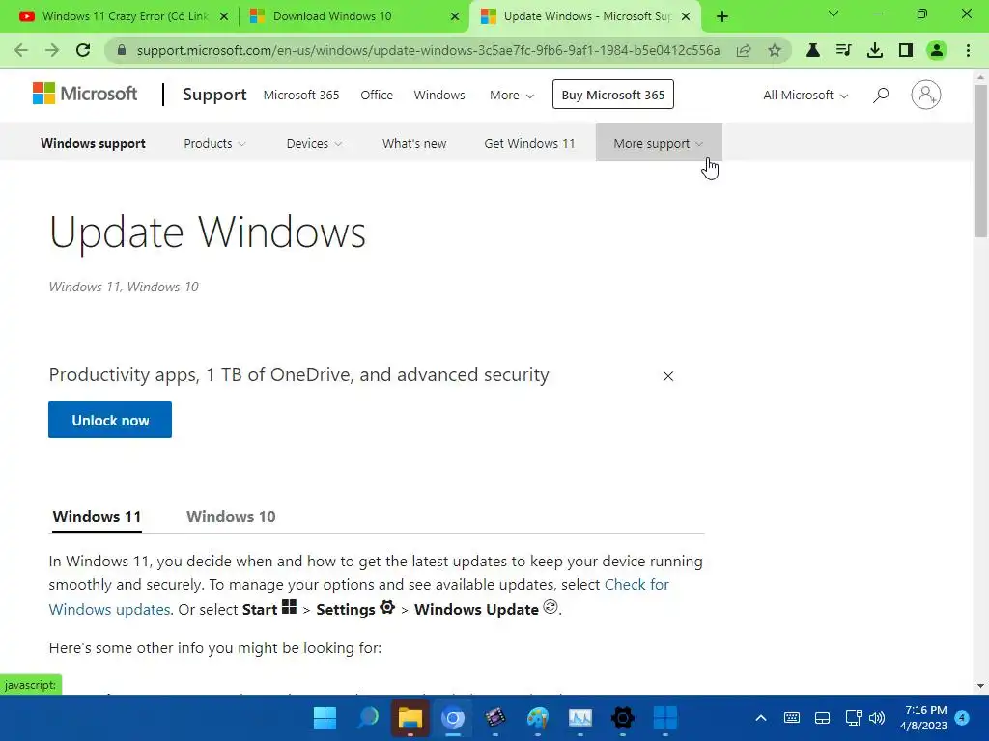
Task: Open a new browser tab
Action: pos(722,16)
